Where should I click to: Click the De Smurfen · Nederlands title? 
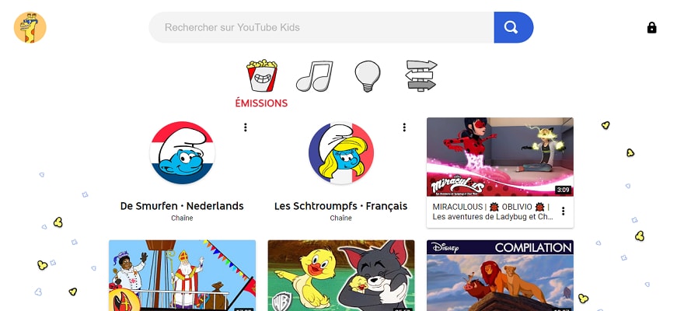point(182,206)
